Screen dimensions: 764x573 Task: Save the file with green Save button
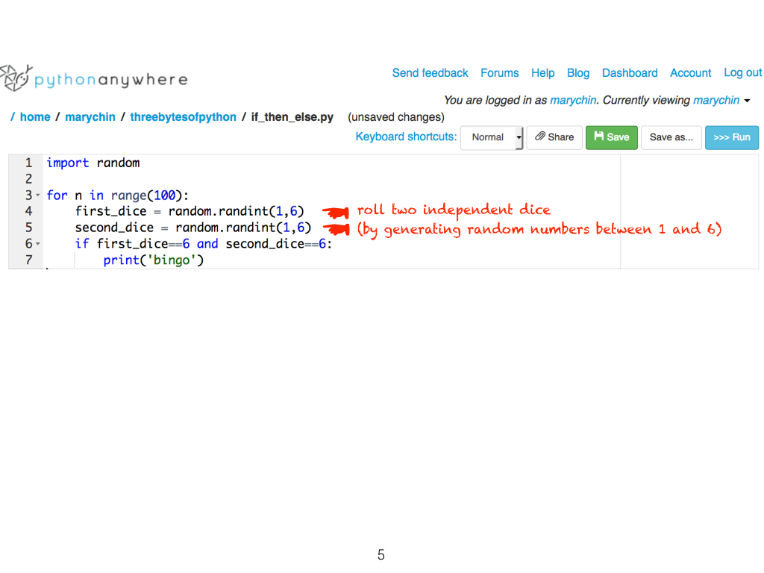(611, 137)
